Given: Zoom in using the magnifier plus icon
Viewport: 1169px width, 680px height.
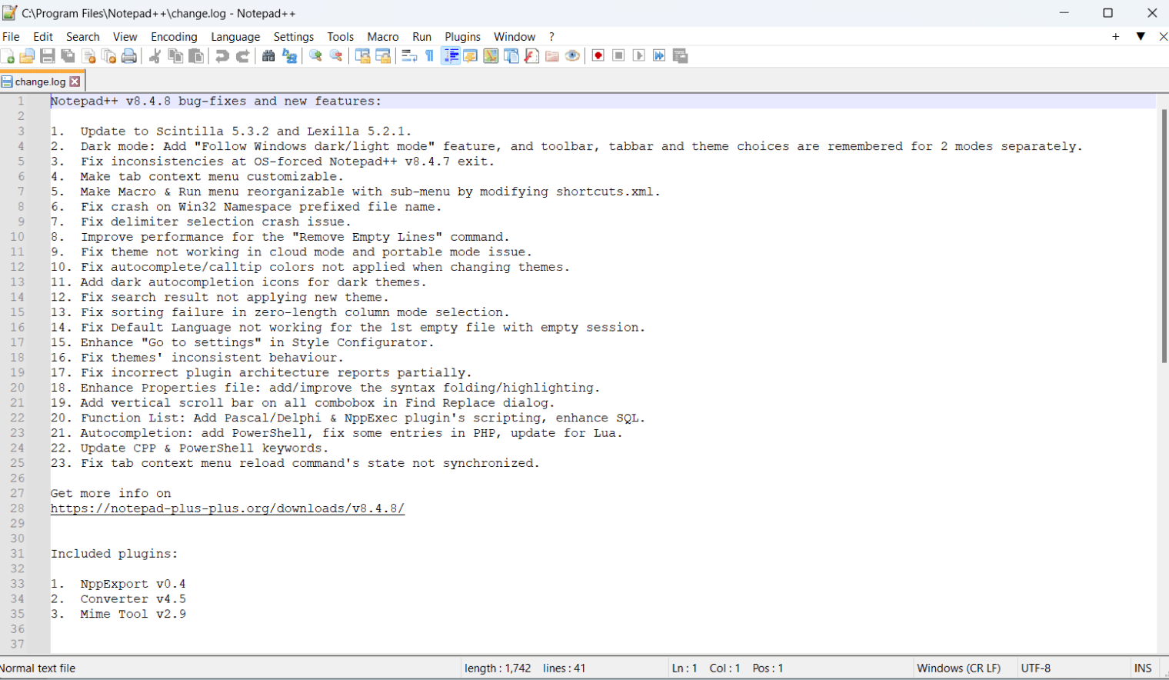Looking at the screenshot, I should [315, 56].
